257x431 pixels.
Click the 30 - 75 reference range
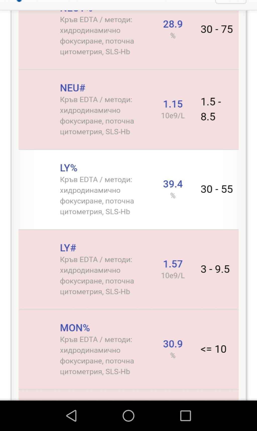(x=217, y=29)
